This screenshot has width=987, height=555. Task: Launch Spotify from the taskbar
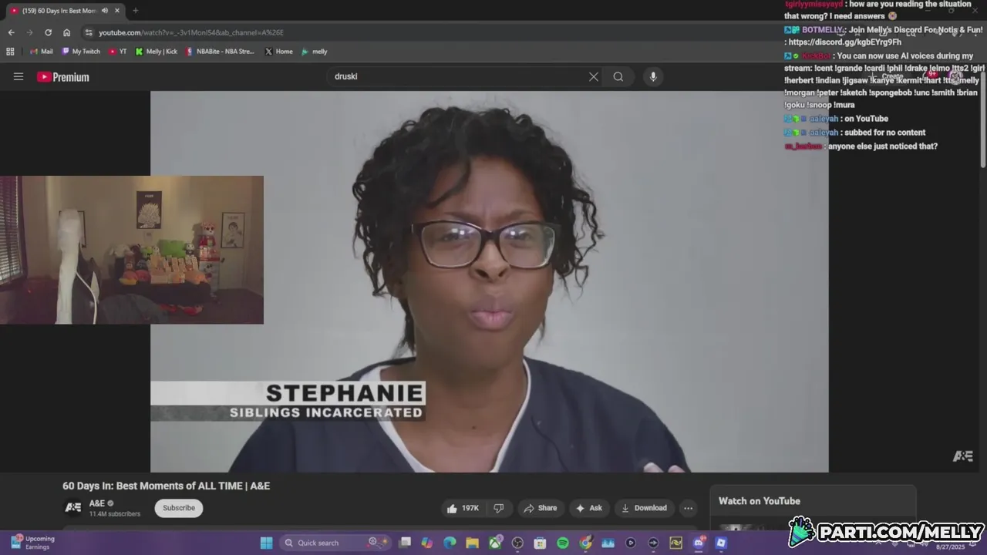[563, 543]
